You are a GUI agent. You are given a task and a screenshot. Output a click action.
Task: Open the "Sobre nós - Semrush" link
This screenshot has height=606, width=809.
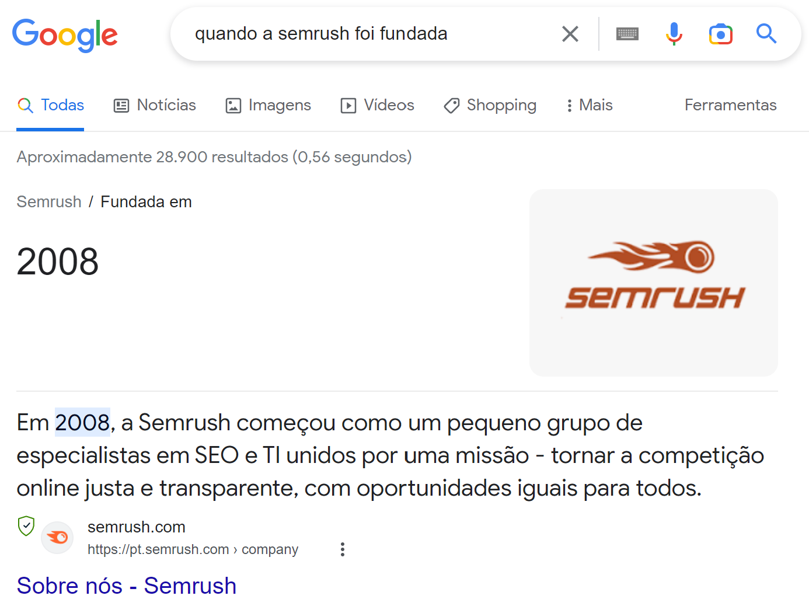[127, 586]
